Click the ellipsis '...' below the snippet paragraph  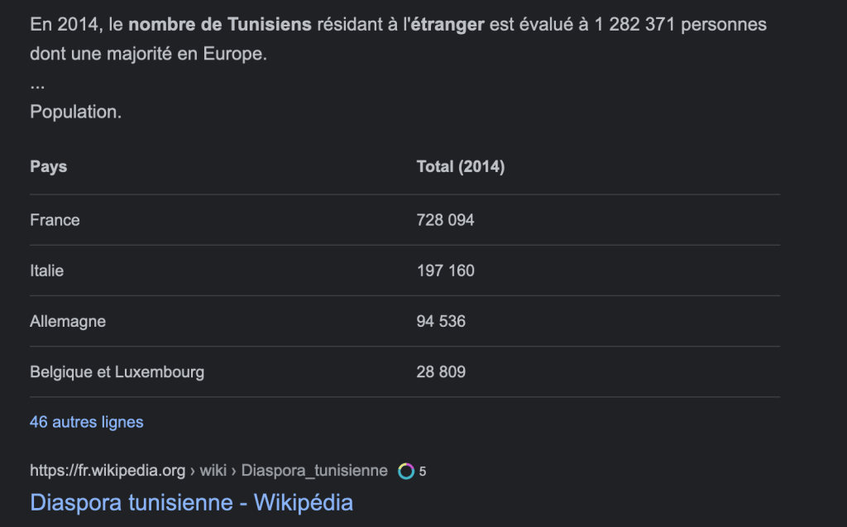tap(37, 84)
